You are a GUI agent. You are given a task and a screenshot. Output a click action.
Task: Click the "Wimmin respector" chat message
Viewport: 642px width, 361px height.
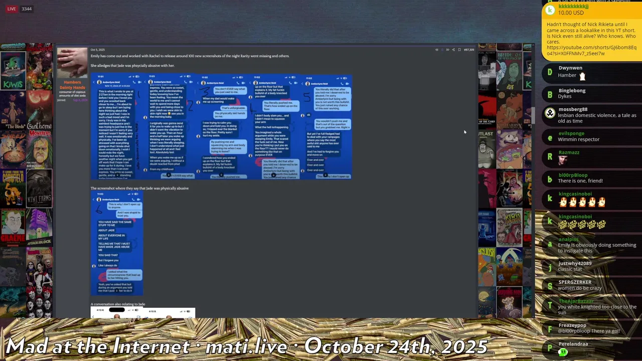coord(579,139)
